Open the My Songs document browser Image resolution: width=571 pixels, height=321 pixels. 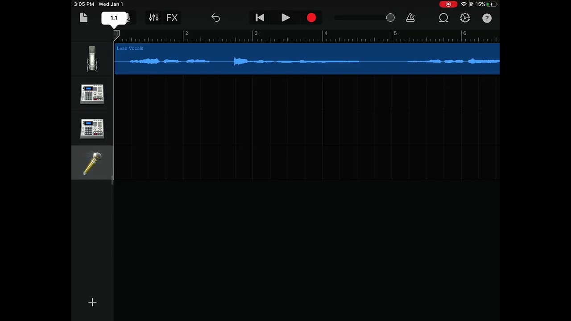[x=83, y=18]
